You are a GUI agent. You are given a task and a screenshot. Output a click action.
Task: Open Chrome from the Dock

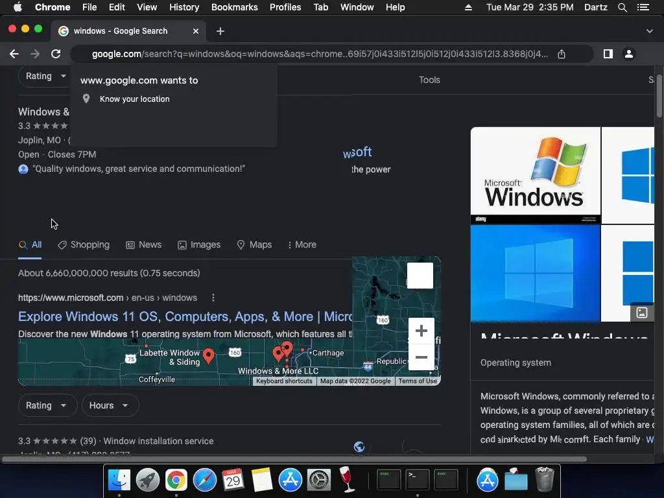(176, 480)
